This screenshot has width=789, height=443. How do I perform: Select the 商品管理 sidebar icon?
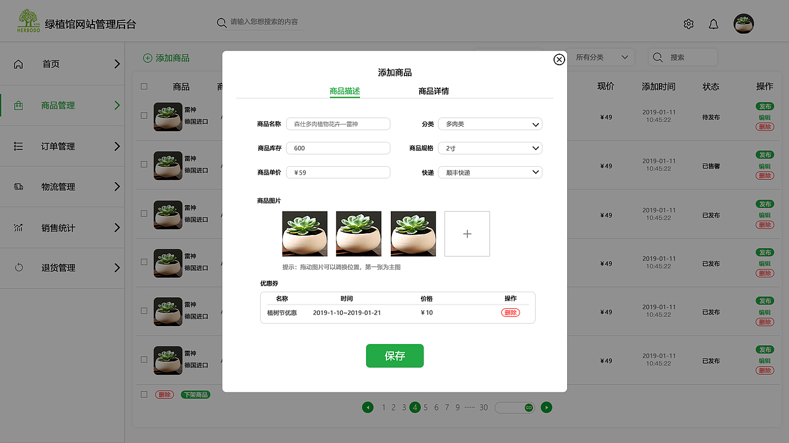18,105
